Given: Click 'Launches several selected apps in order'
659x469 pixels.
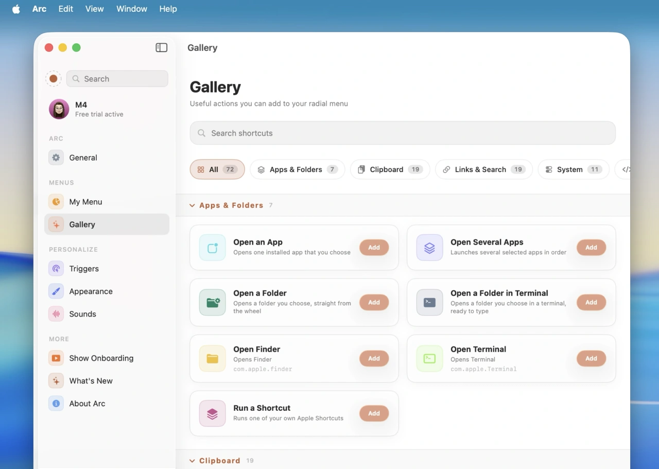Looking at the screenshot, I should [508, 252].
